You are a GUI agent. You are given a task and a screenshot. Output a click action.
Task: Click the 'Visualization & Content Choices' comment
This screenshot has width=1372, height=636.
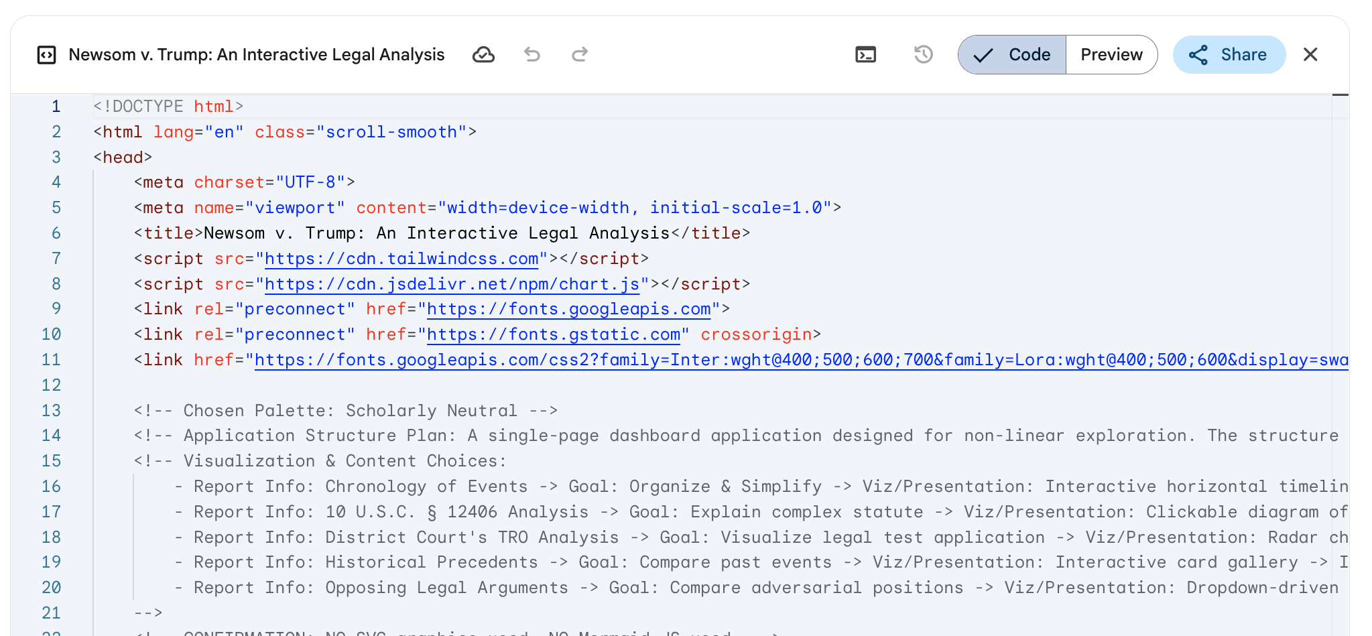coord(320,461)
